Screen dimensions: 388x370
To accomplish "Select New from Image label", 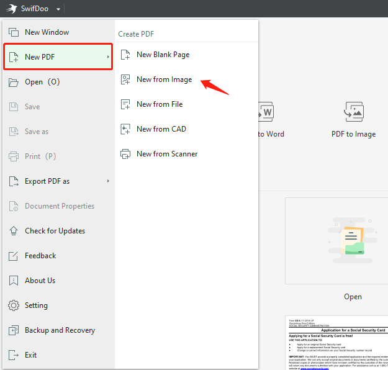I will pyautogui.click(x=165, y=79).
